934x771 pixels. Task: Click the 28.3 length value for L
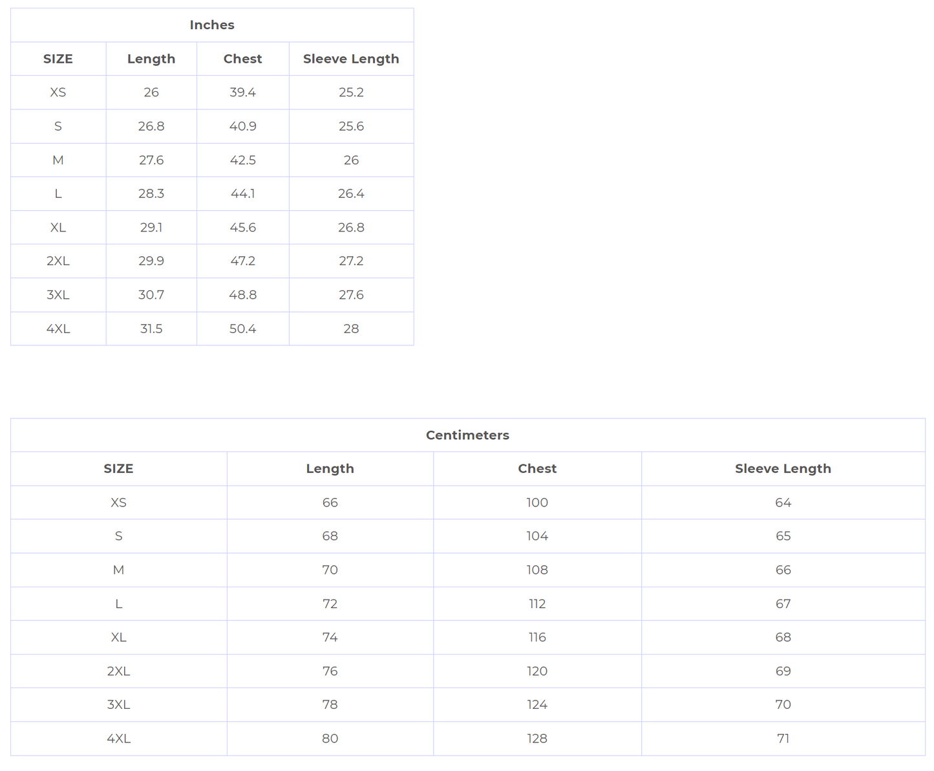151,194
